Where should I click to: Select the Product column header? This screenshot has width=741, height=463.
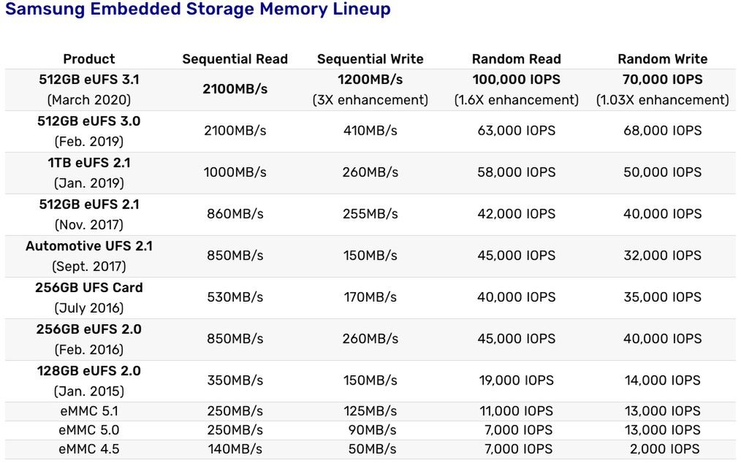point(89,59)
